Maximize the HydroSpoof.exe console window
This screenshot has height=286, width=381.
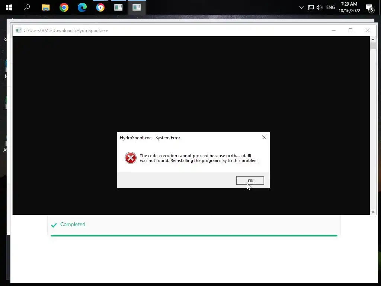pyautogui.click(x=350, y=30)
